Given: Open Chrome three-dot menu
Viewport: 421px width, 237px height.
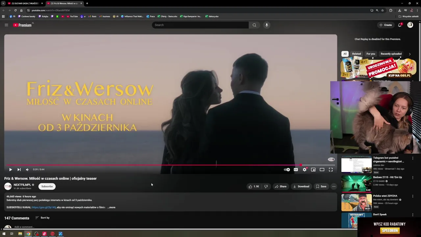Looking at the screenshot, I should pyautogui.click(x=417, y=10).
